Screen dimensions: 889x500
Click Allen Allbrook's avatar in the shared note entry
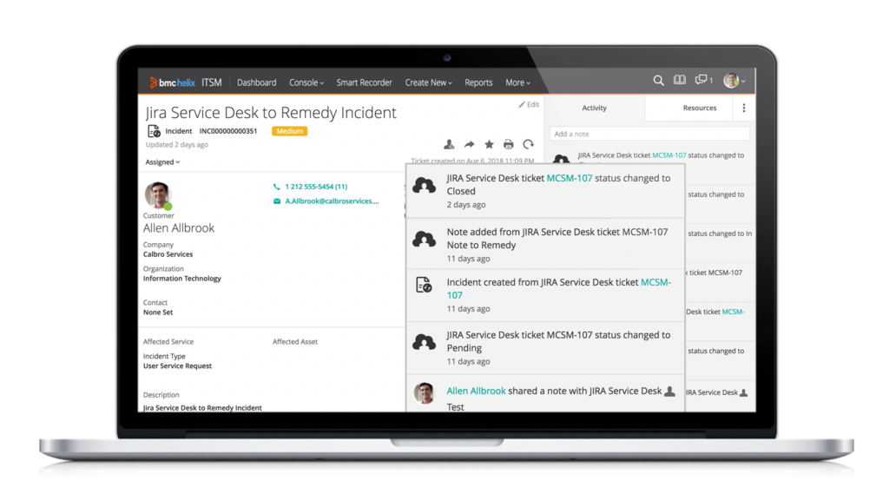(x=424, y=393)
